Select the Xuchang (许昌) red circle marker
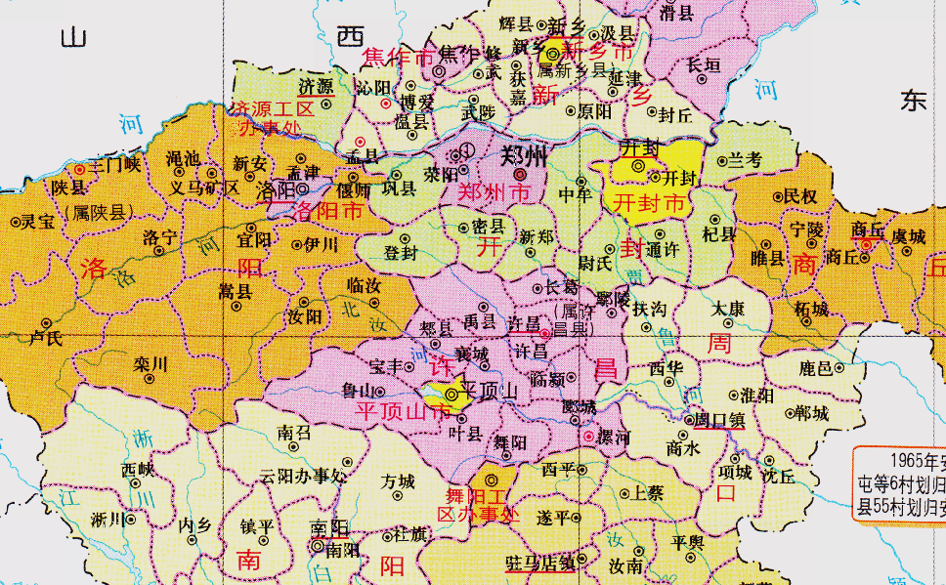The height and width of the screenshot is (585, 946). [x=543, y=333]
